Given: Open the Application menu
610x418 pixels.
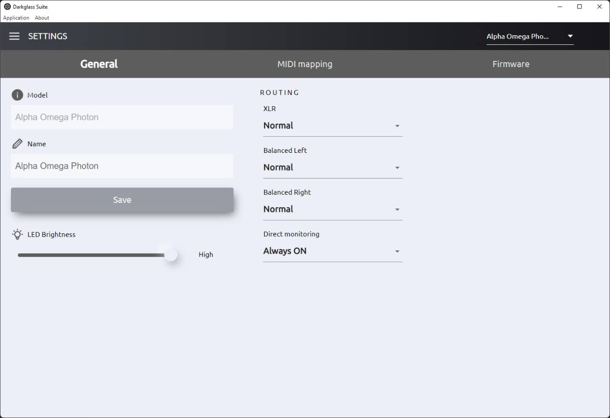Looking at the screenshot, I should [x=16, y=18].
